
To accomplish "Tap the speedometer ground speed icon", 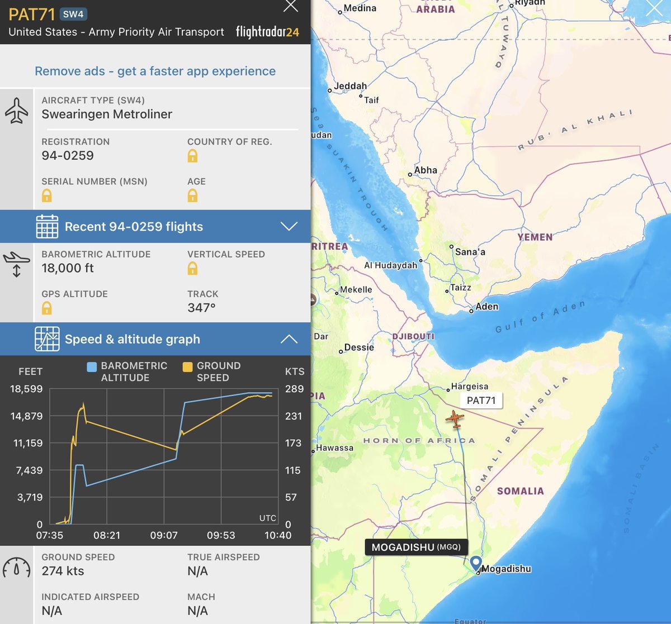I will click(17, 567).
